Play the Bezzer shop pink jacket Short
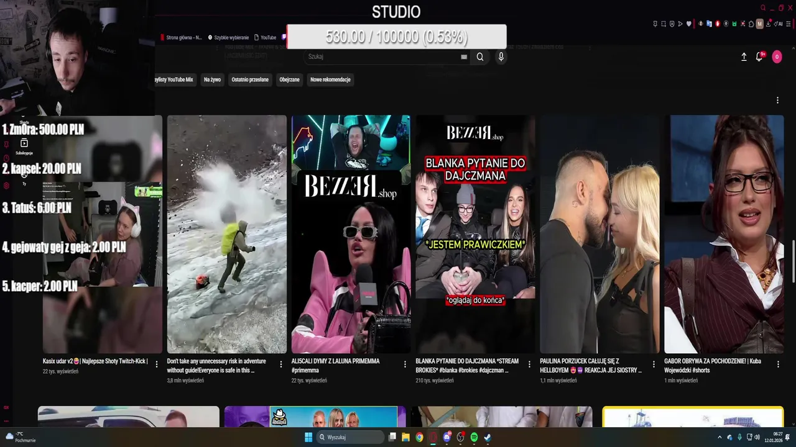Image resolution: width=796 pixels, height=447 pixels. pyautogui.click(x=351, y=234)
